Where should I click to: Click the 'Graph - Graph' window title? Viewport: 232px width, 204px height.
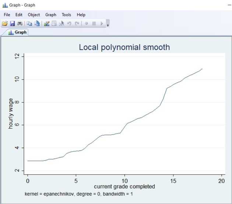22,5
